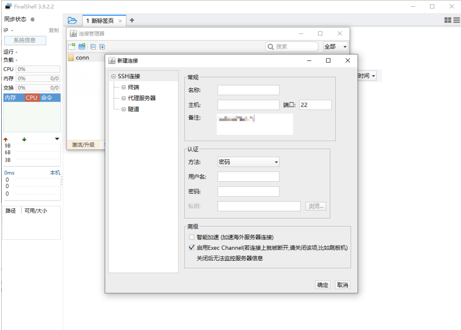461x330 pixels.
Task: Open the hamburger menu icon at top right
Action: coord(457,20)
